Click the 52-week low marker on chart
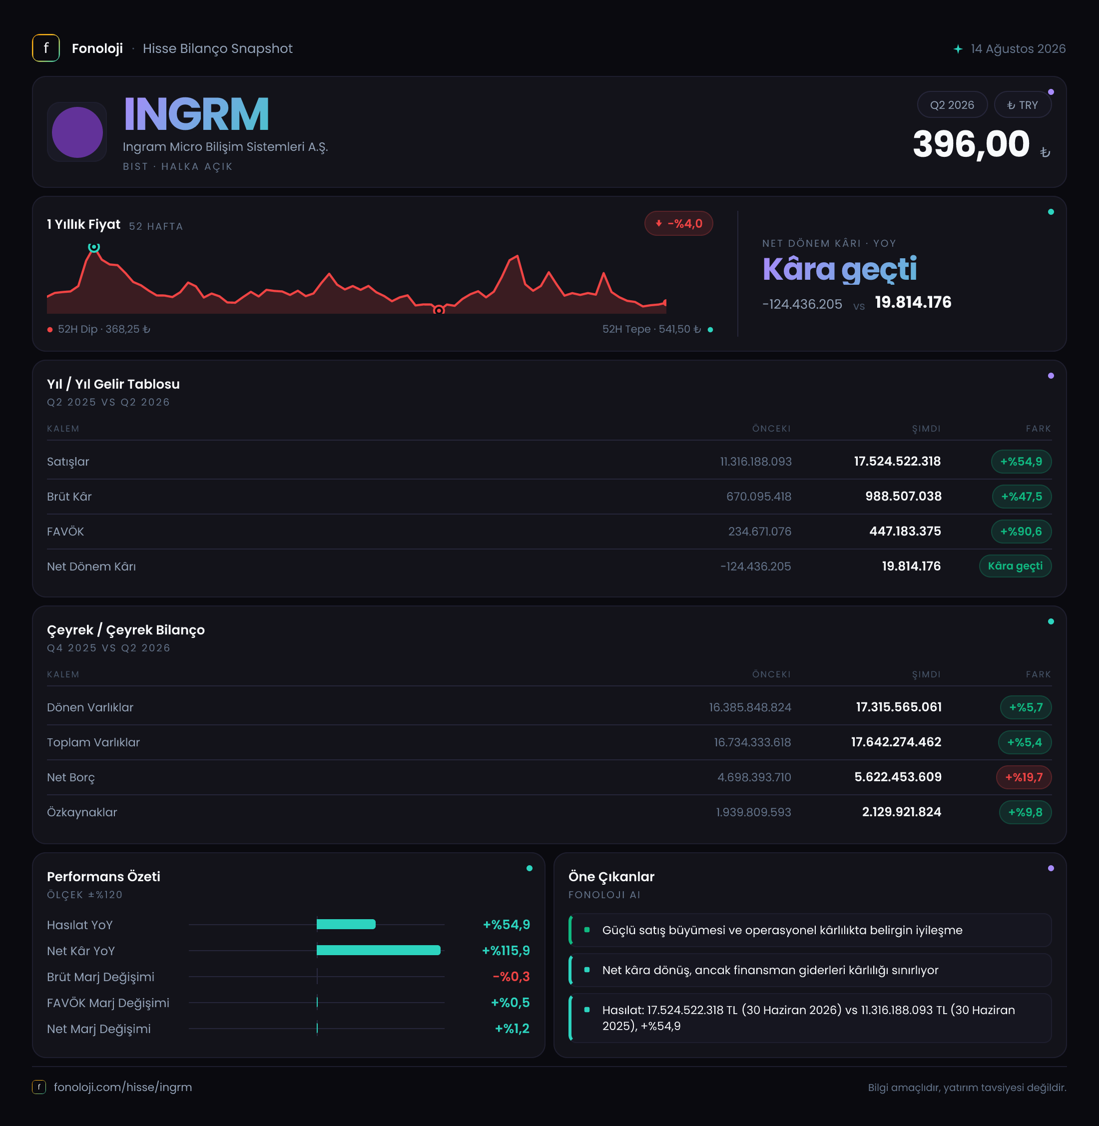Image resolution: width=1099 pixels, height=1126 pixels. point(439,311)
